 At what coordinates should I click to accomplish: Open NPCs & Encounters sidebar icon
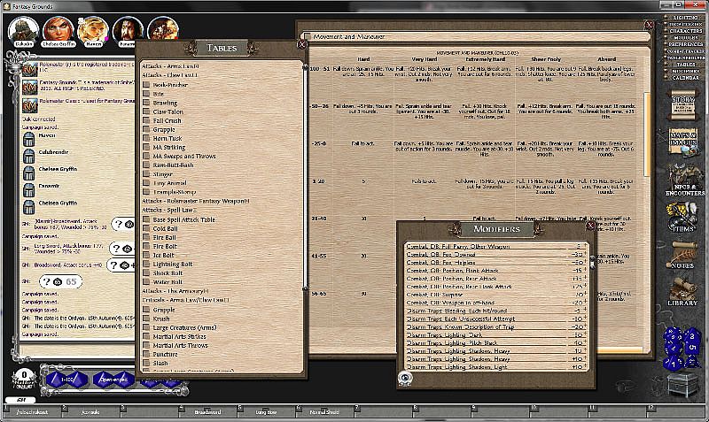tap(684, 177)
